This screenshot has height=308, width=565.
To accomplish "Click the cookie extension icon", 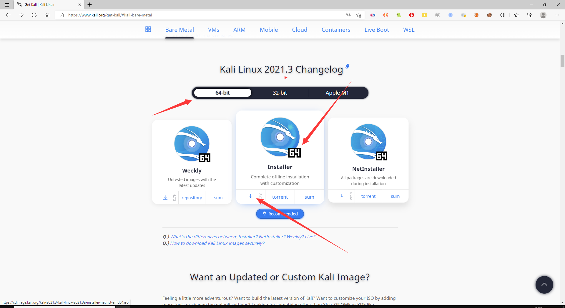I will [489, 15].
